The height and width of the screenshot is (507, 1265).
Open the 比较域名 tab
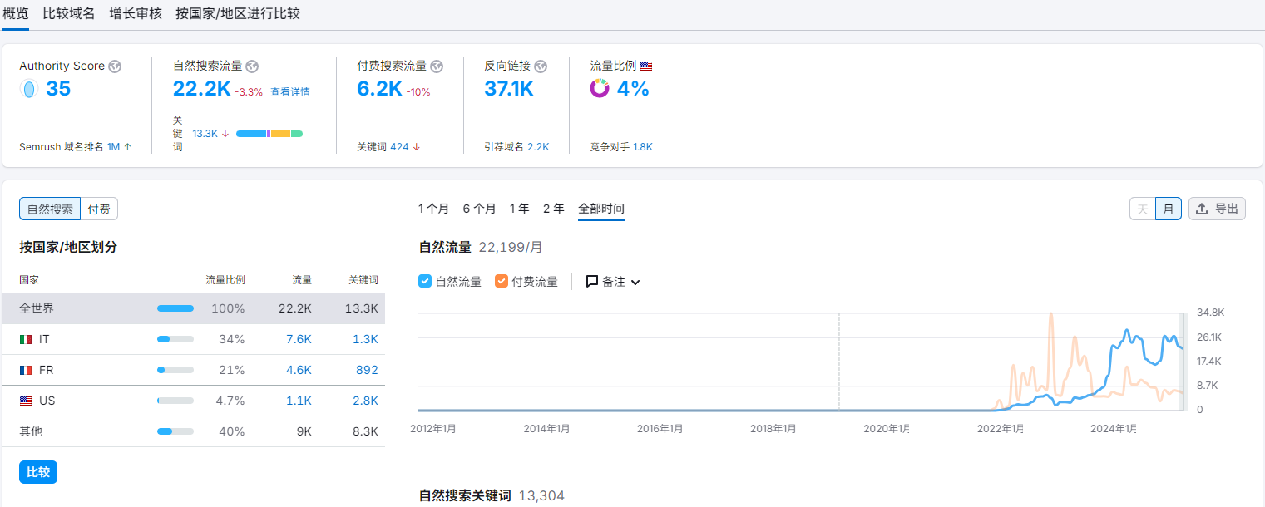[69, 14]
